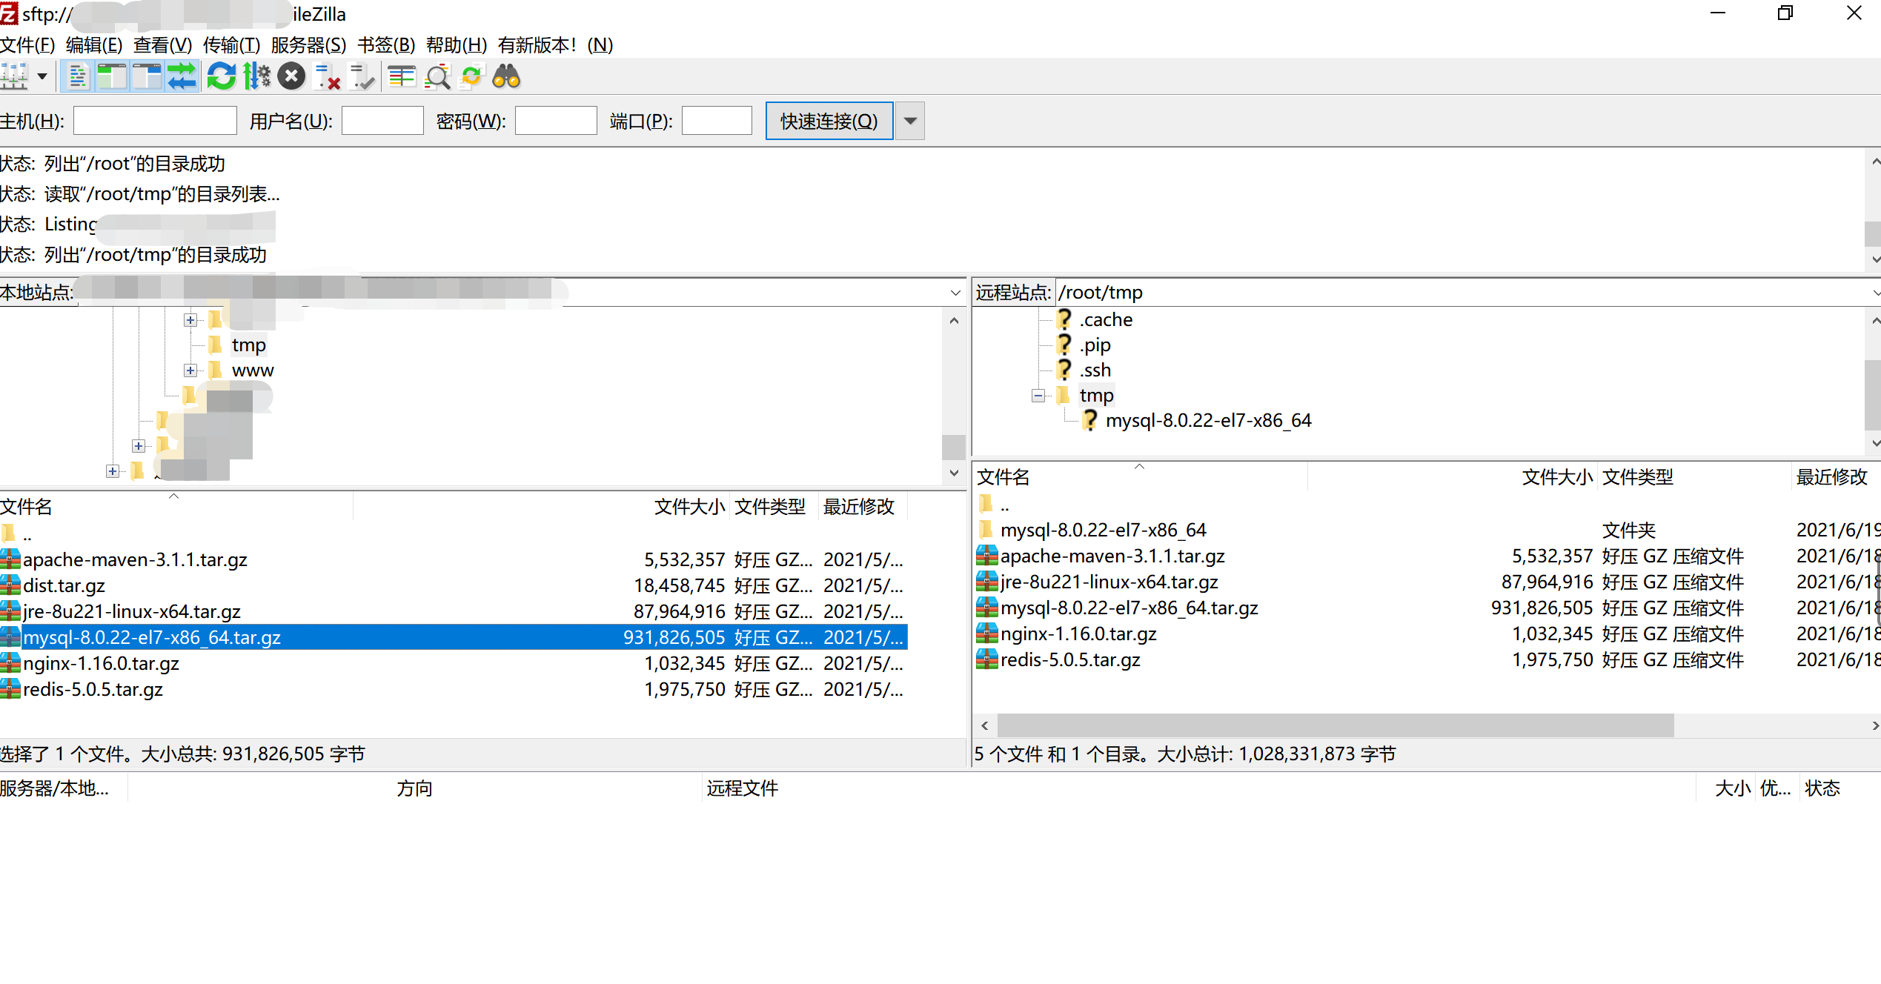Screen dimensions: 1881x984
Task: Toggle the message log display
Action: point(77,76)
